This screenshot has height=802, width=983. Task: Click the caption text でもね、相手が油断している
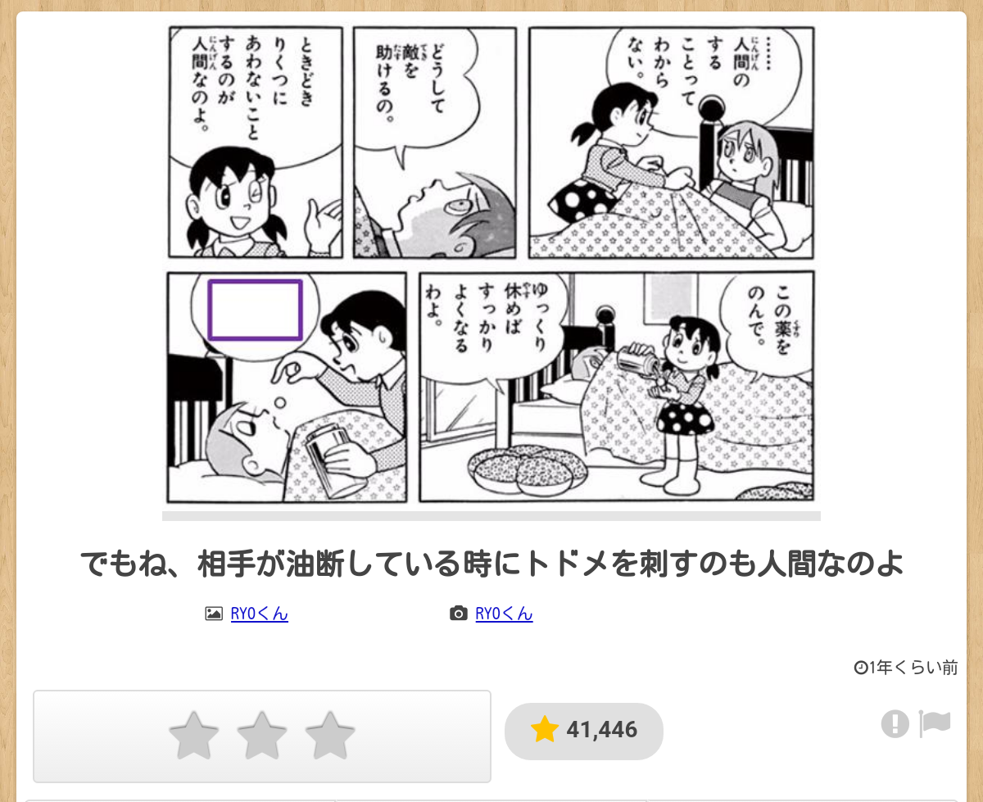[491, 564]
